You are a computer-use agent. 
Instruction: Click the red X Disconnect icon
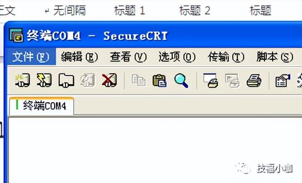click(109, 80)
